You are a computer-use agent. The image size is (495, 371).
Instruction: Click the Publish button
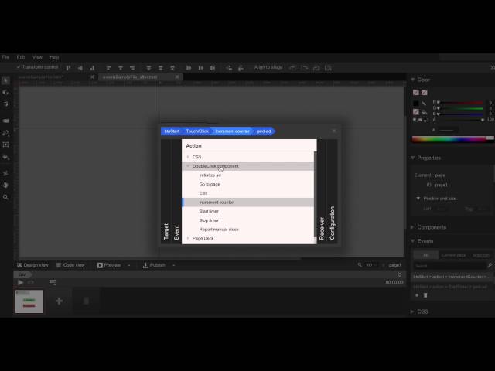point(154,265)
